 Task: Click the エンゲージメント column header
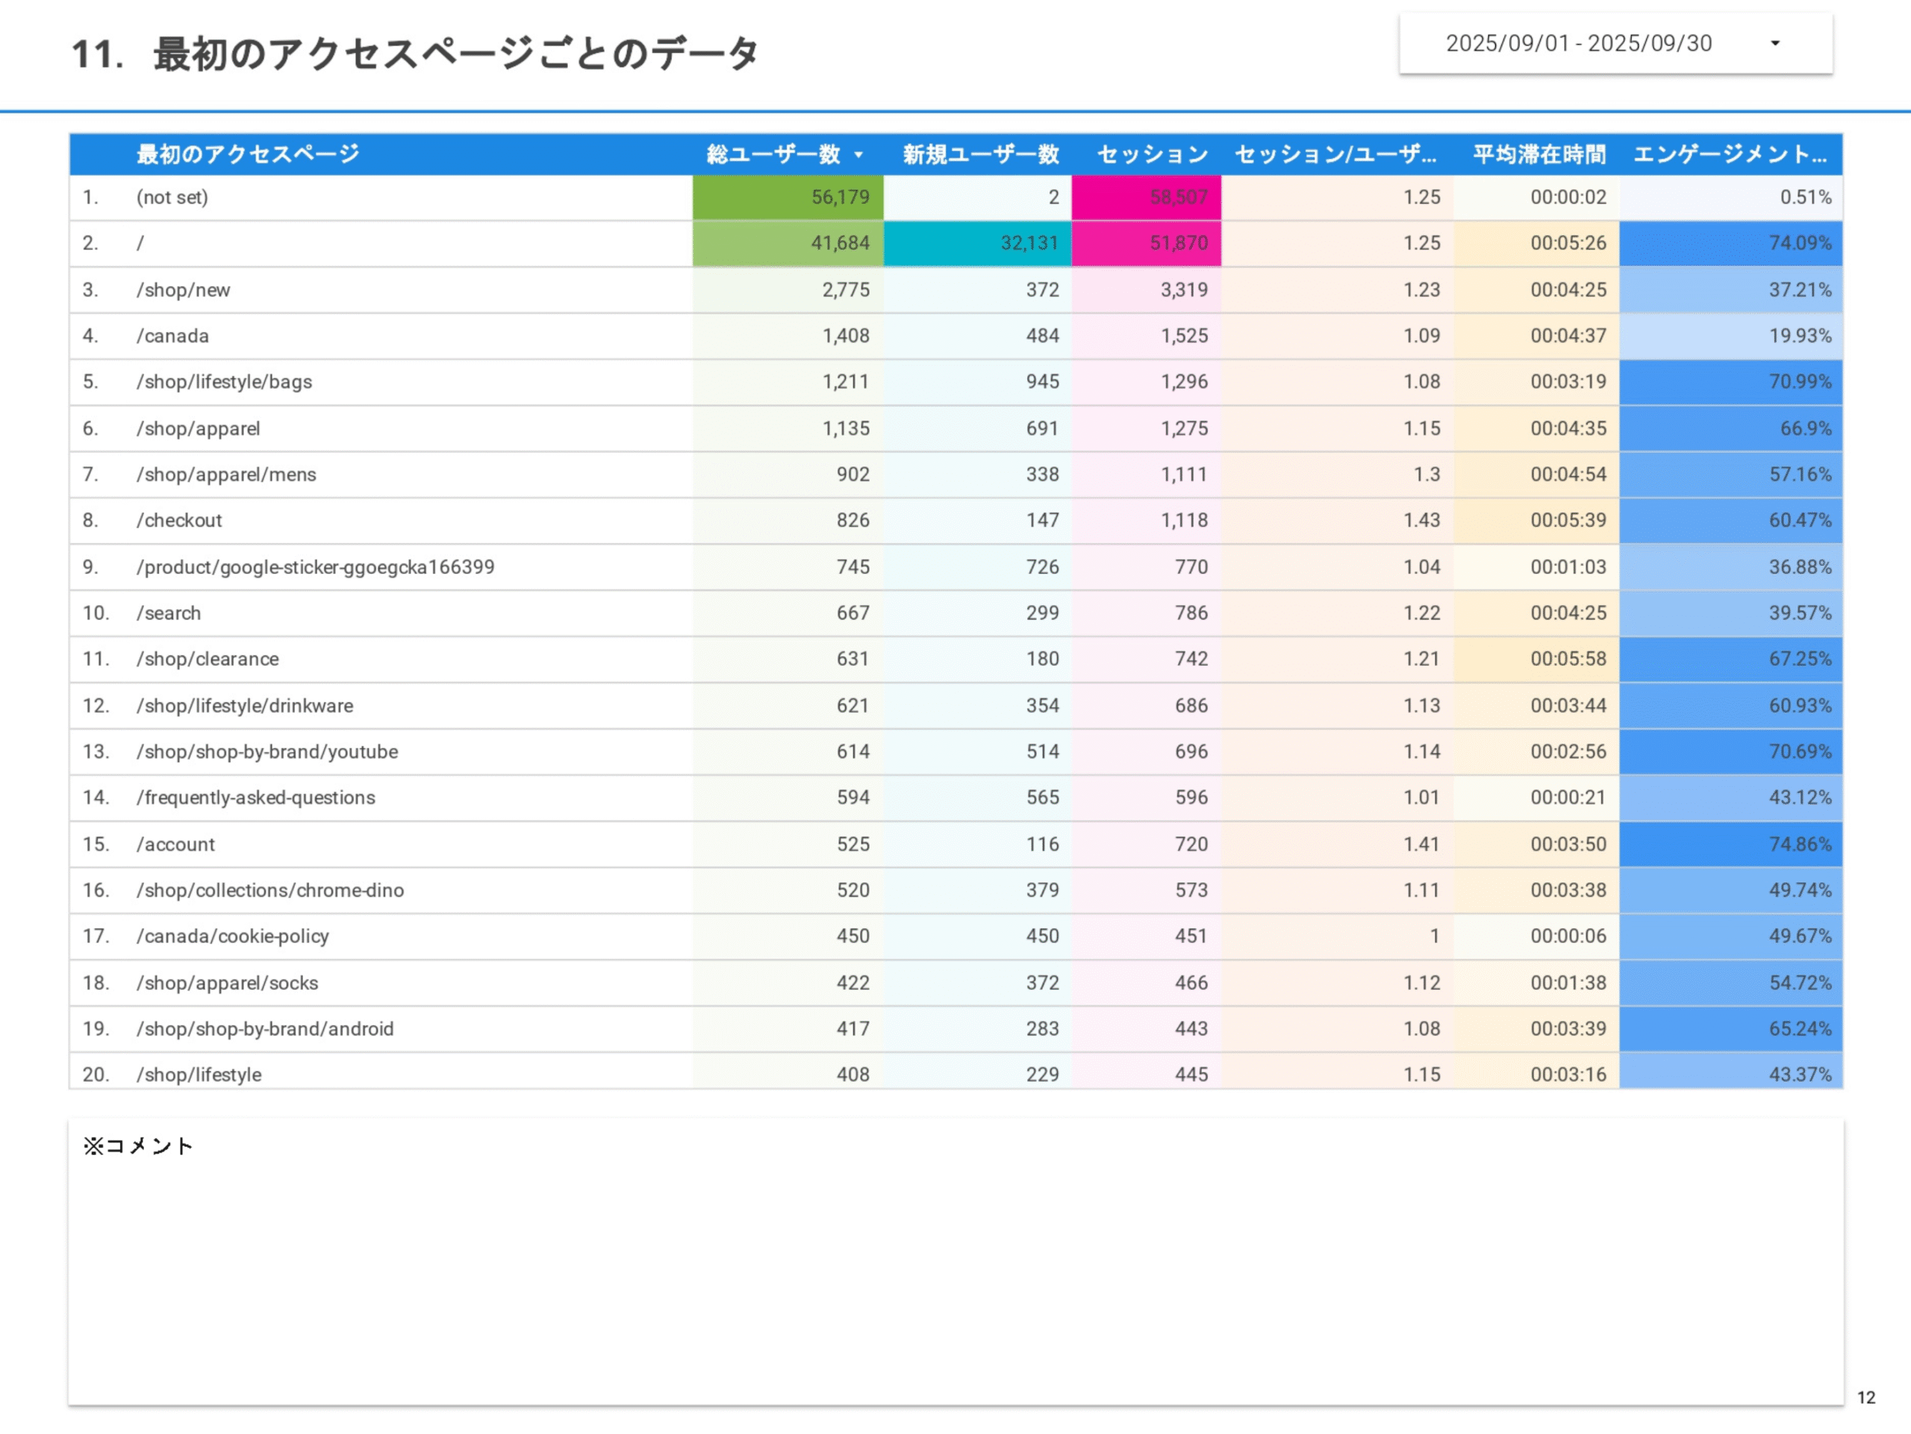pyautogui.click(x=1729, y=155)
